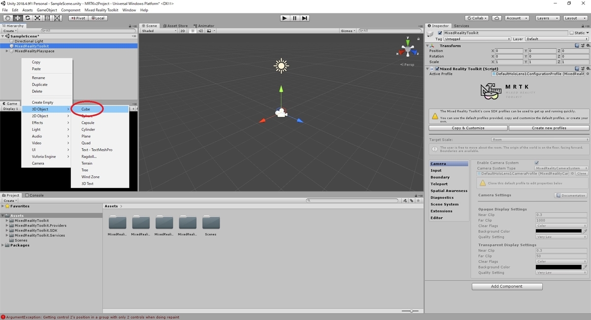591x320 pixels.
Task: Click the camera gizmo in the scene
Action: pos(281,113)
